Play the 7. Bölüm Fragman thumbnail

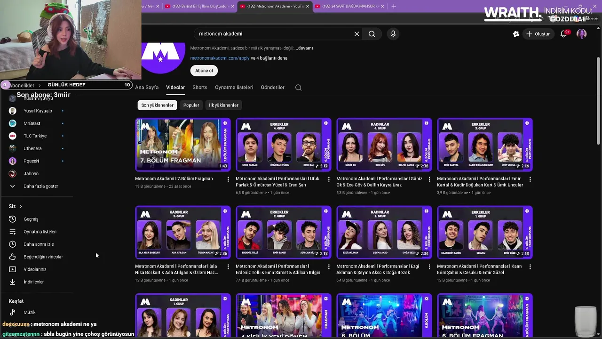[183, 145]
